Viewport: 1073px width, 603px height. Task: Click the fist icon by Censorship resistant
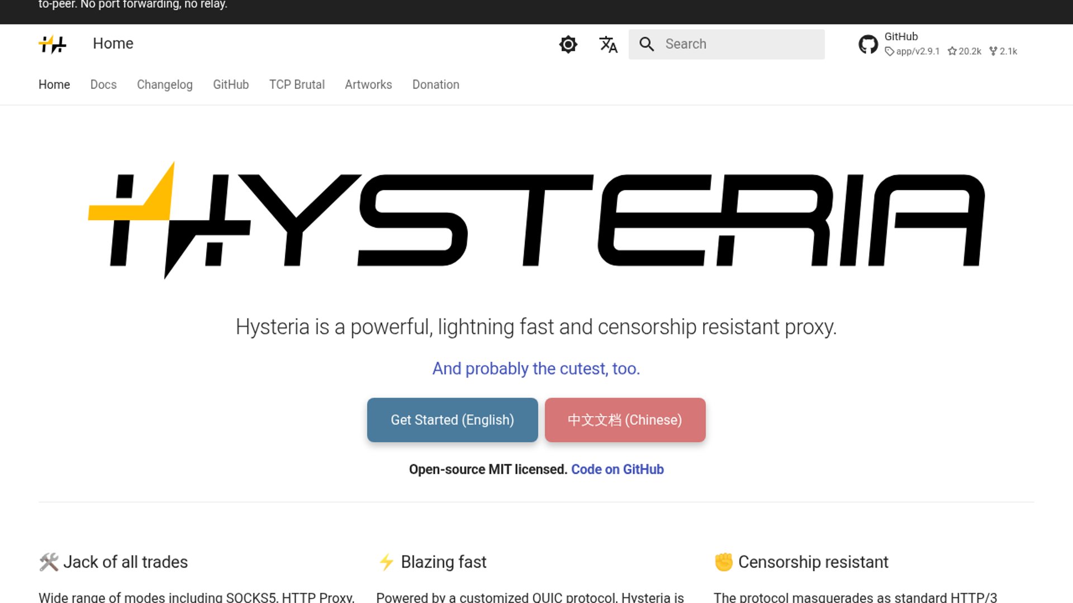tap(724, 562)
